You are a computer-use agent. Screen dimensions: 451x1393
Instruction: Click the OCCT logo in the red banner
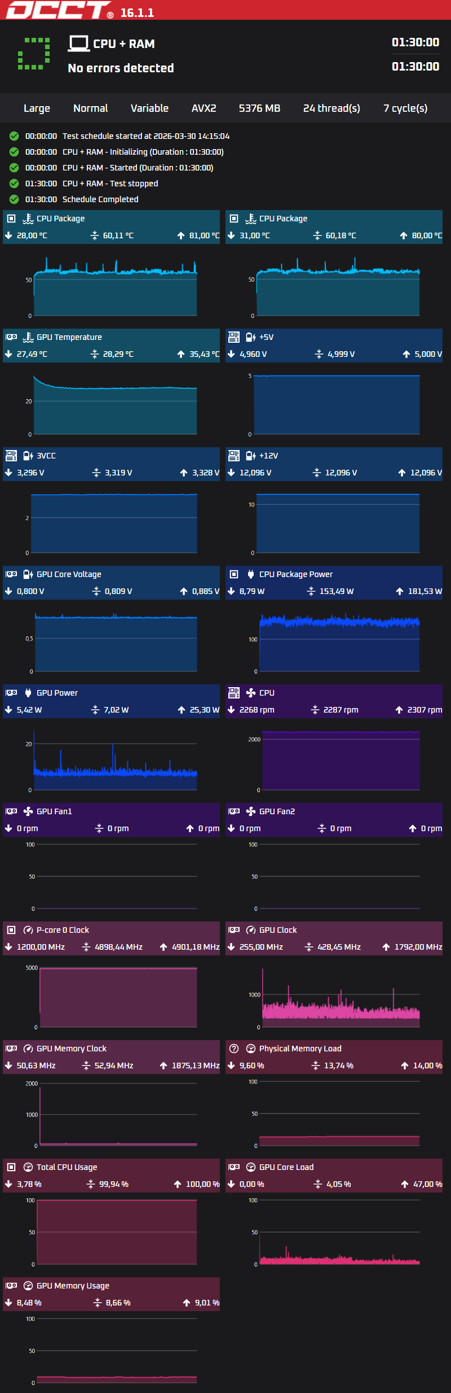(59, 10)
